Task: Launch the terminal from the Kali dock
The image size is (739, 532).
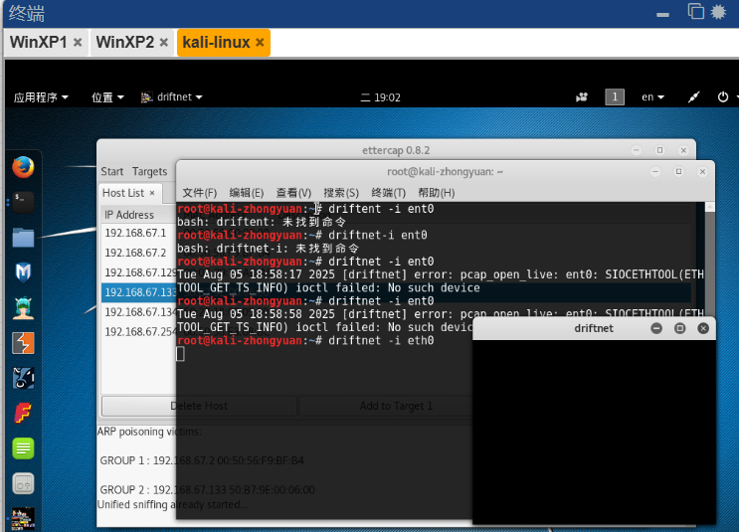Action: [x=23, y=202]
